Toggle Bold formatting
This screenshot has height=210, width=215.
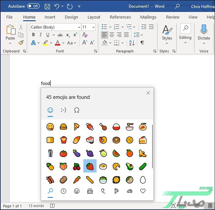coord(33,35)
